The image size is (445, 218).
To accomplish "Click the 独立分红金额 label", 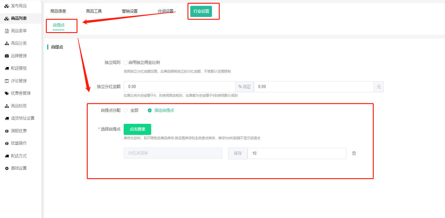I will click(108, 87).
